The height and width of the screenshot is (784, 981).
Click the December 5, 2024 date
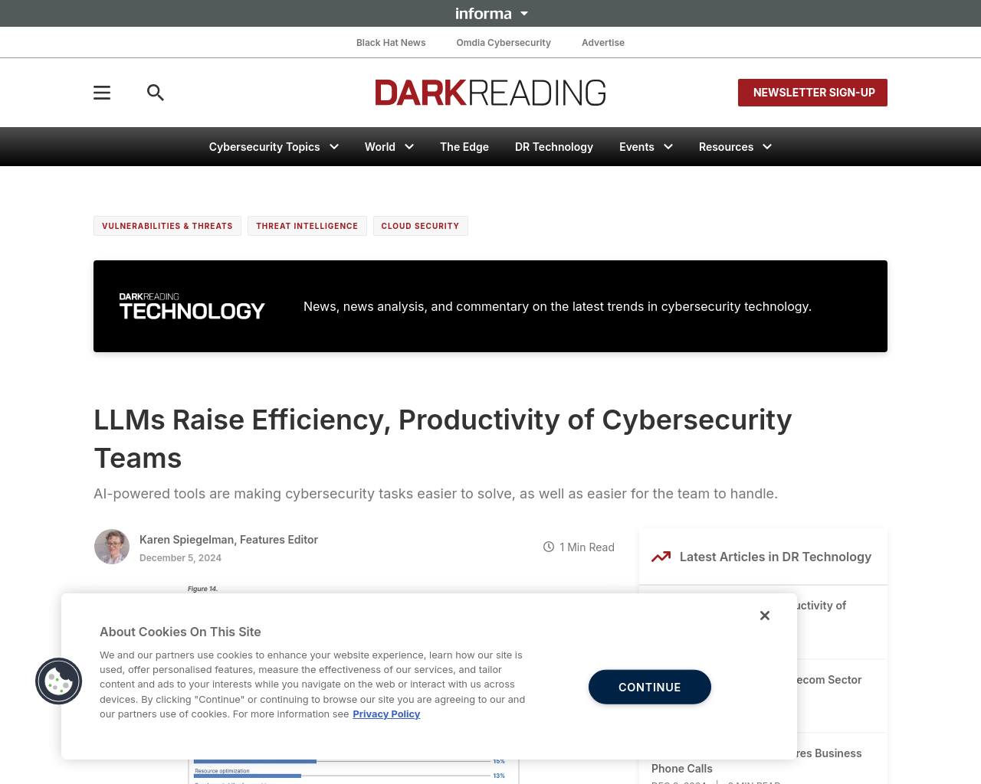coord(180,558)
